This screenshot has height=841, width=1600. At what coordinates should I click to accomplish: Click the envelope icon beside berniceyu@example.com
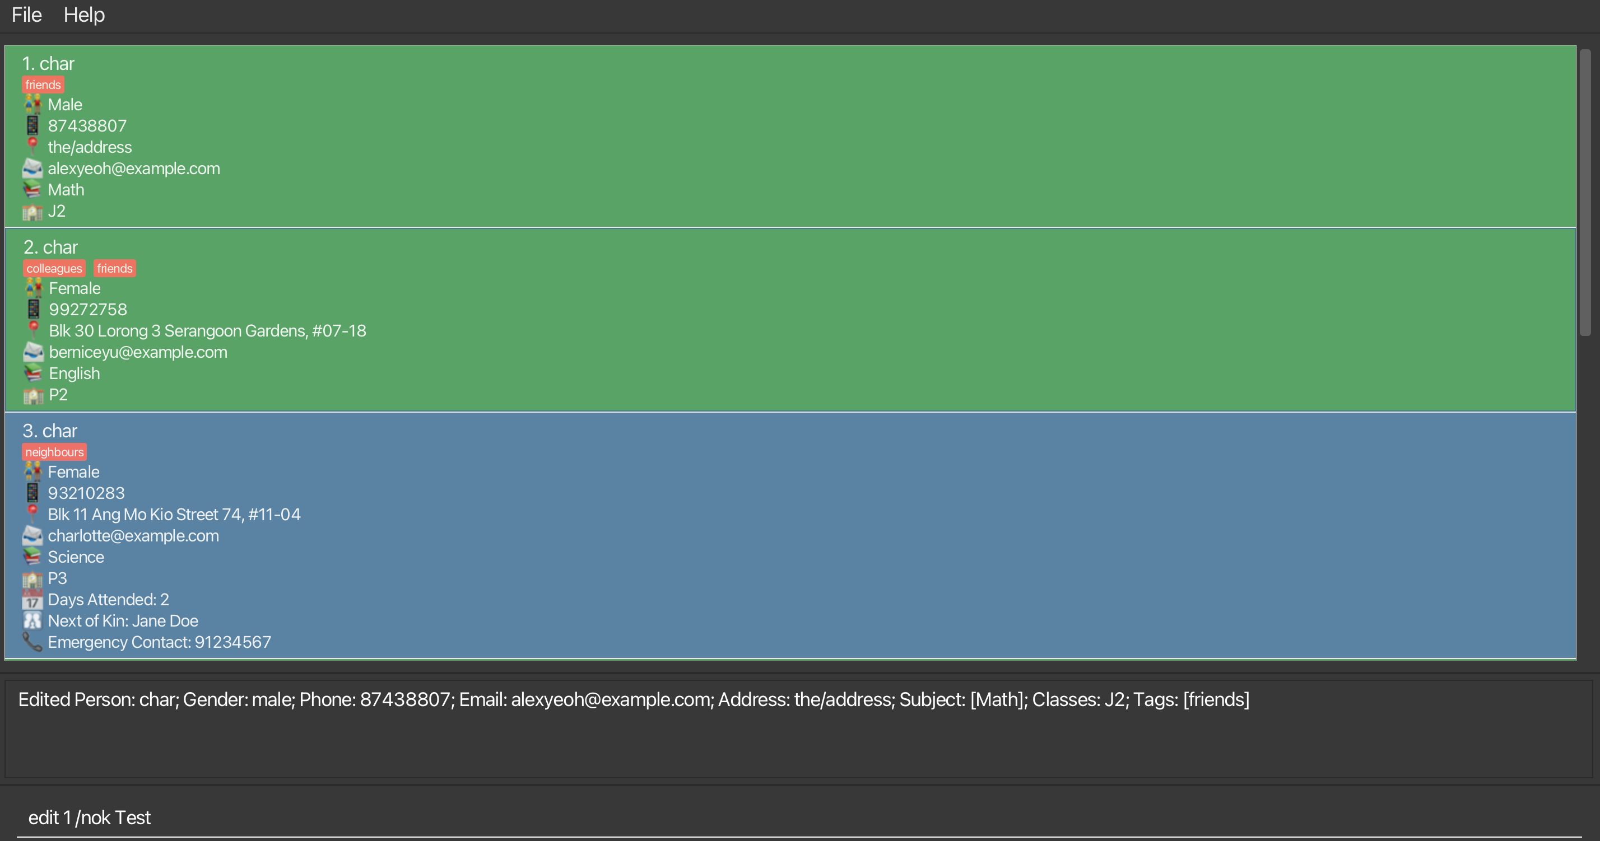(34, 352)
